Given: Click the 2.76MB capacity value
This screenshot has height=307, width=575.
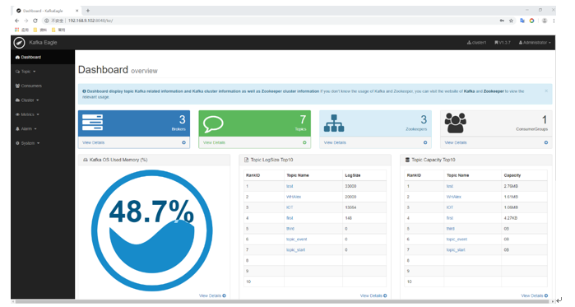Looking at the screenshot, I should pos(511,186).
